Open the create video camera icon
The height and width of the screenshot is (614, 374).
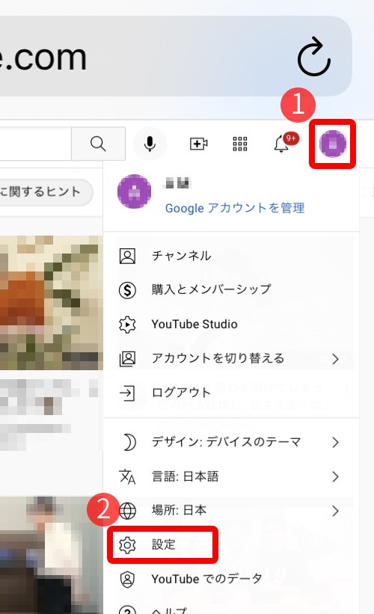pyautogui.click(x=198, y=144)
